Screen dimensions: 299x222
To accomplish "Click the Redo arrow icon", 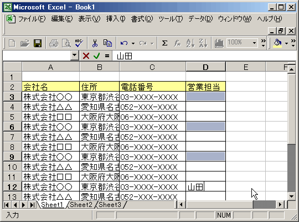I will pos(143,43).
